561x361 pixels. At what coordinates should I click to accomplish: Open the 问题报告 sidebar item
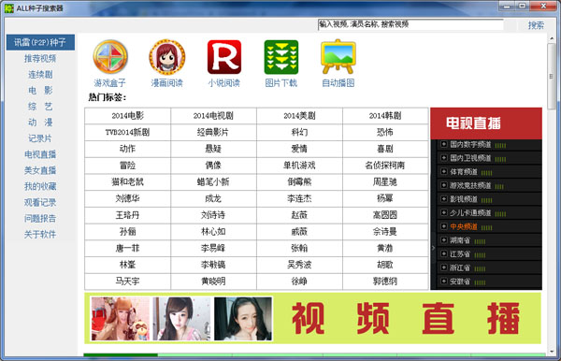pos(40,218)
